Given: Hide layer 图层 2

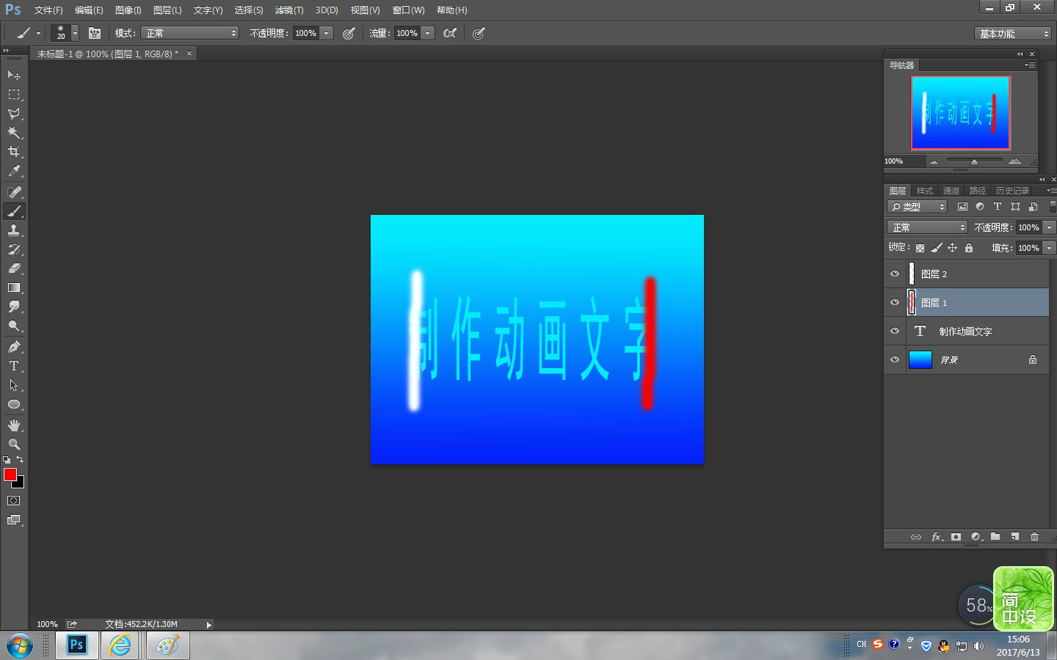Looking at the screenshot, I should [895, 274].
